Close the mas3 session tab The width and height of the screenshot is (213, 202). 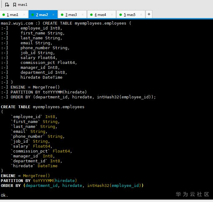pos(82,14)
